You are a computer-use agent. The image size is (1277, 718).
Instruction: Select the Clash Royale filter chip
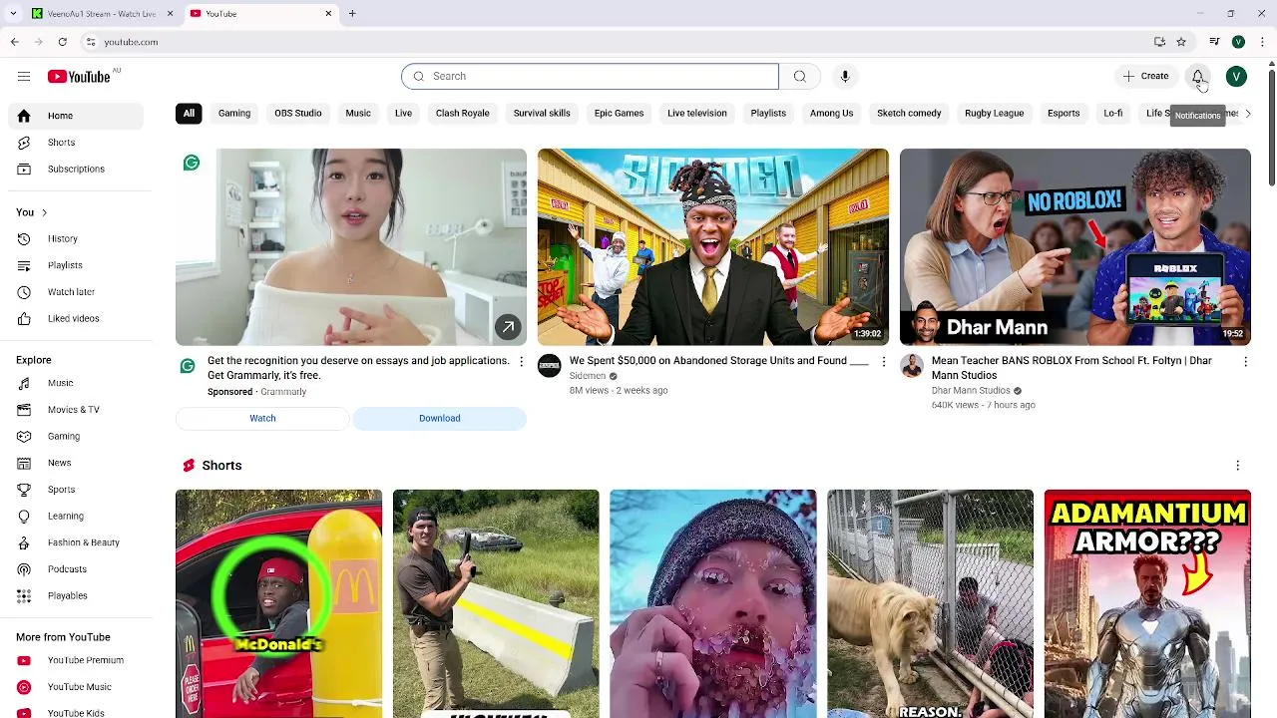(x=462, y=114)
